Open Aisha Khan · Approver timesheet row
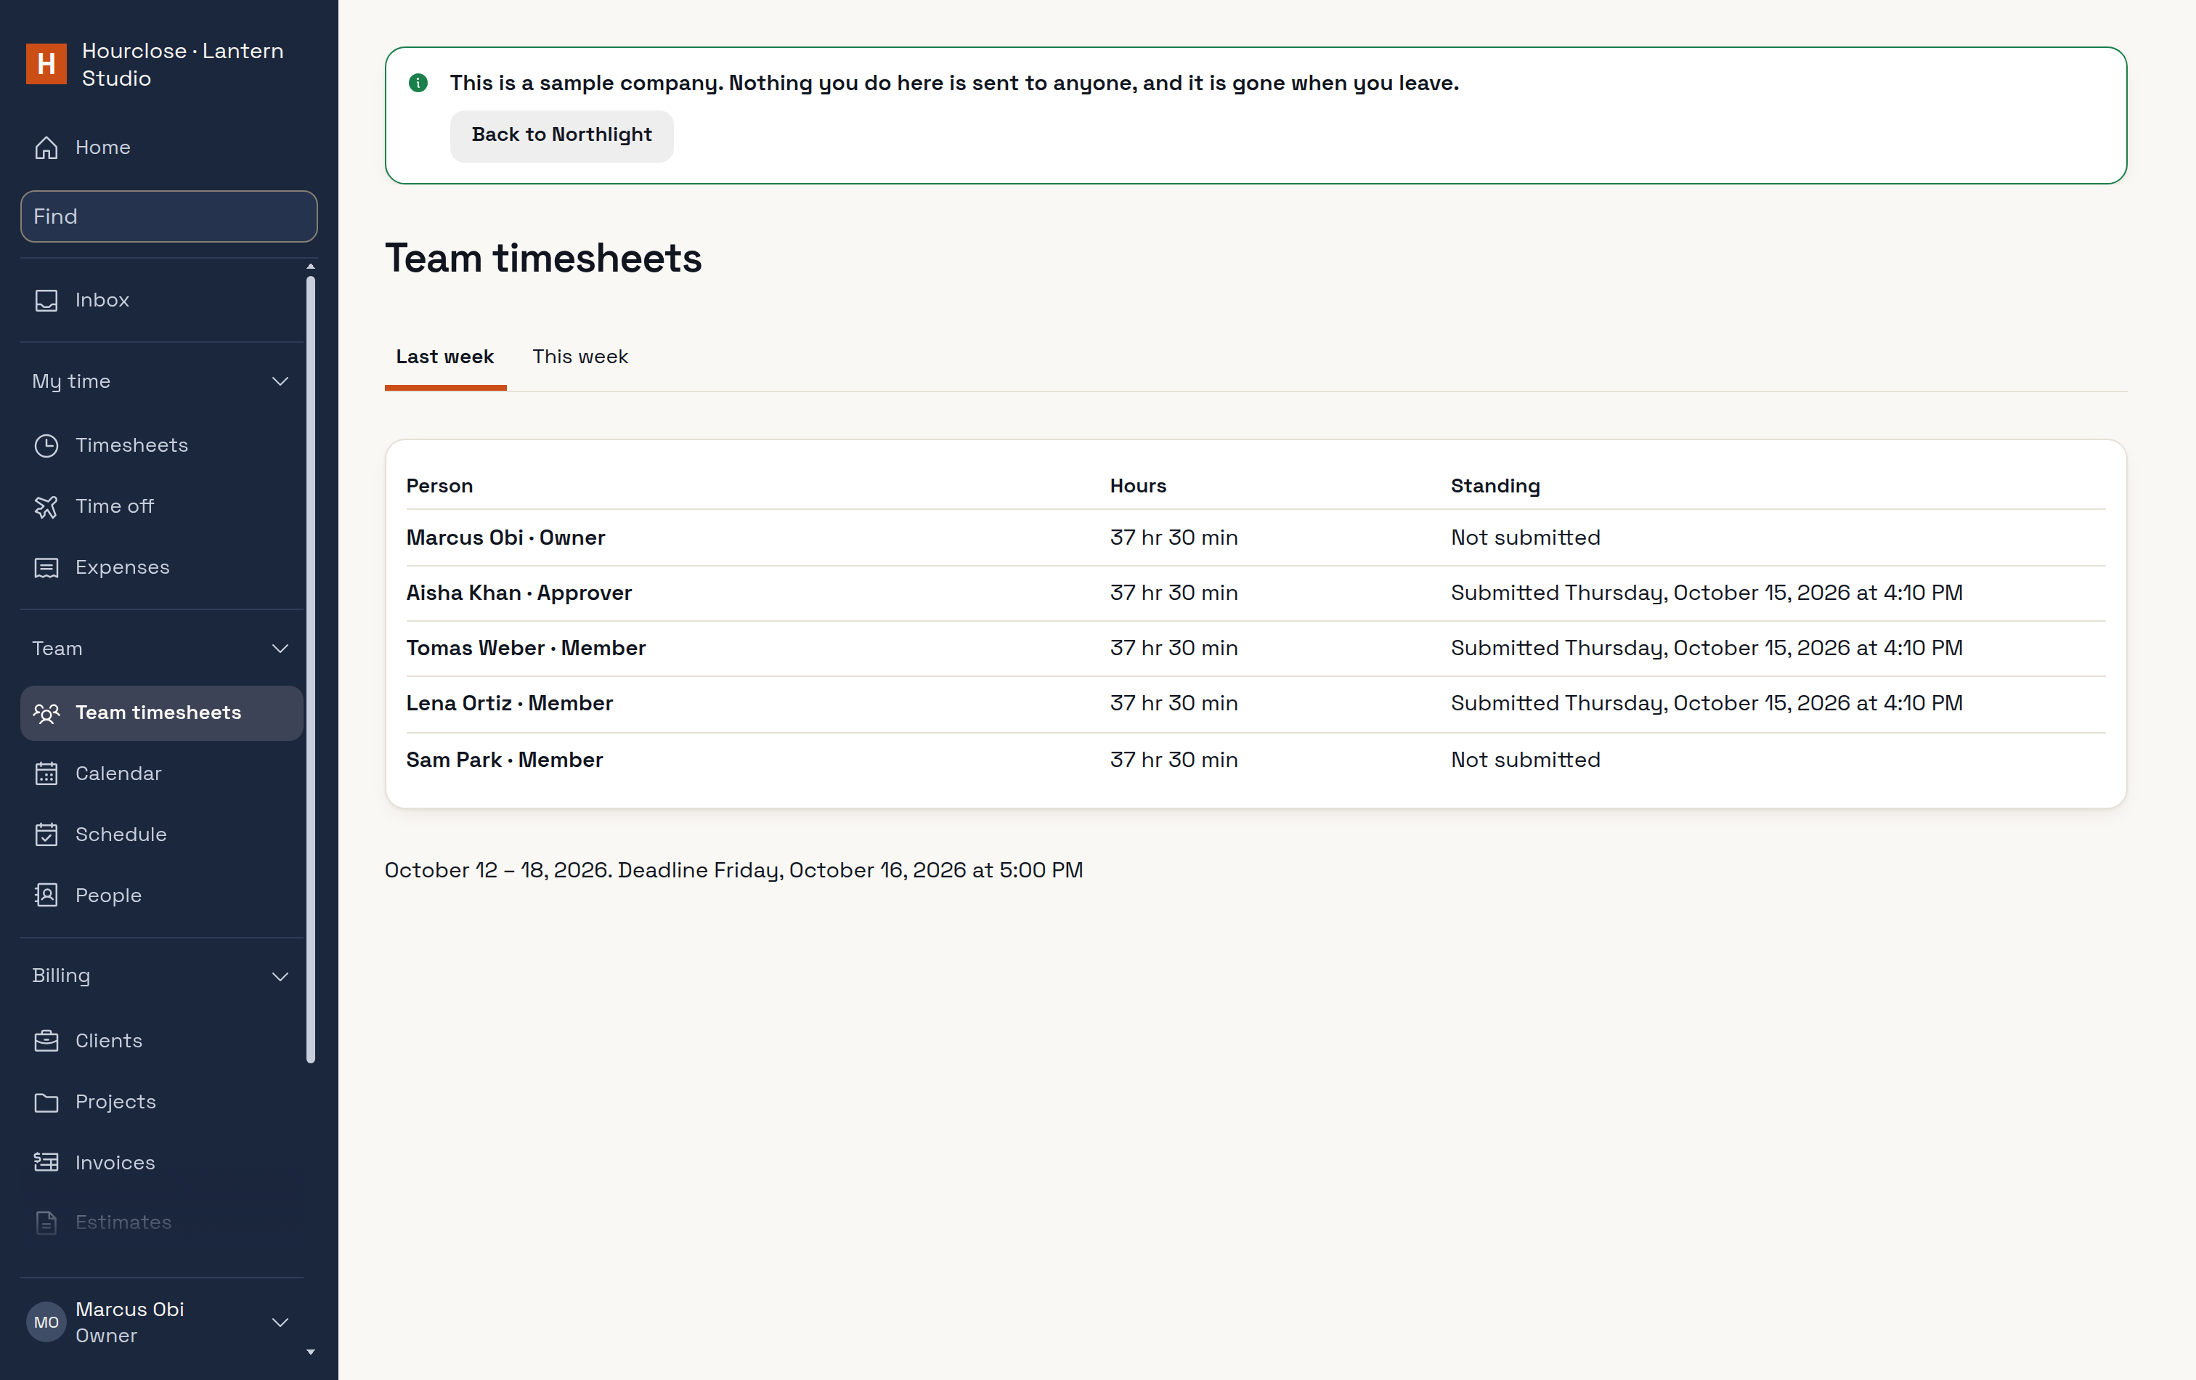This screenshot has width=2196, height=1380. click(1256, 594)
